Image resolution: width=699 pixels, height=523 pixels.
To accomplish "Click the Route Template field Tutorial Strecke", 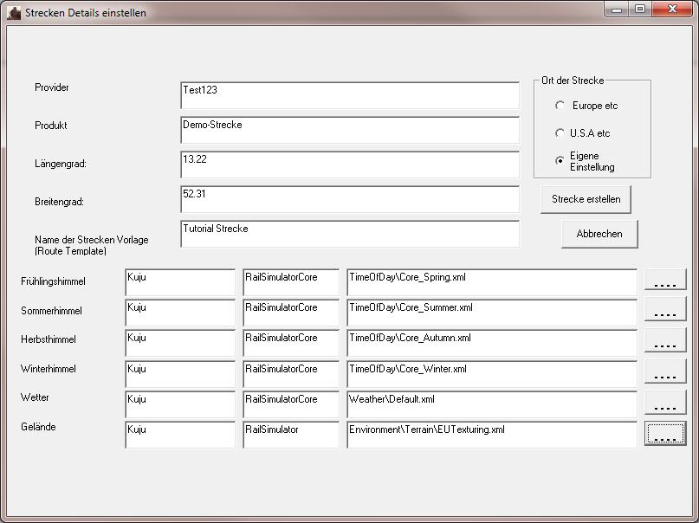I will pyautogui.click(x=350, y=234).
